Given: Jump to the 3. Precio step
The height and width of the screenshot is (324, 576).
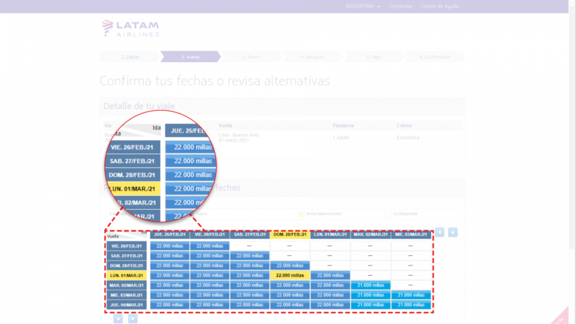Looking at the screenshot, I should [251, 57].
